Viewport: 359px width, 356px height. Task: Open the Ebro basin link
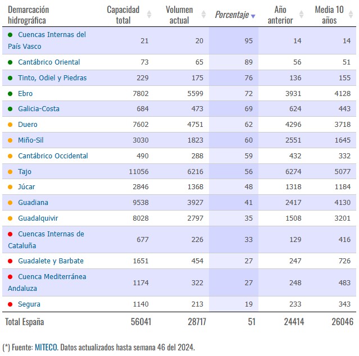coord(25,93)
